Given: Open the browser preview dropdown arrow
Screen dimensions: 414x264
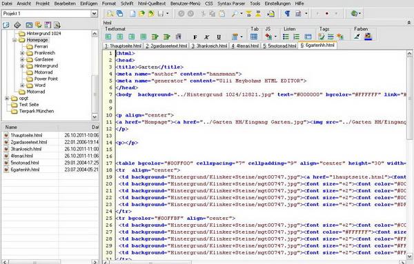Looking at the screenshot, I should 359,14.
